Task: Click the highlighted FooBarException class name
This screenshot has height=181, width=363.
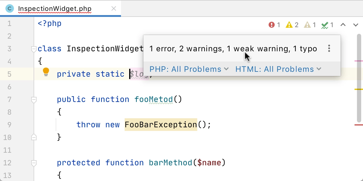Action: click(161, 125)
